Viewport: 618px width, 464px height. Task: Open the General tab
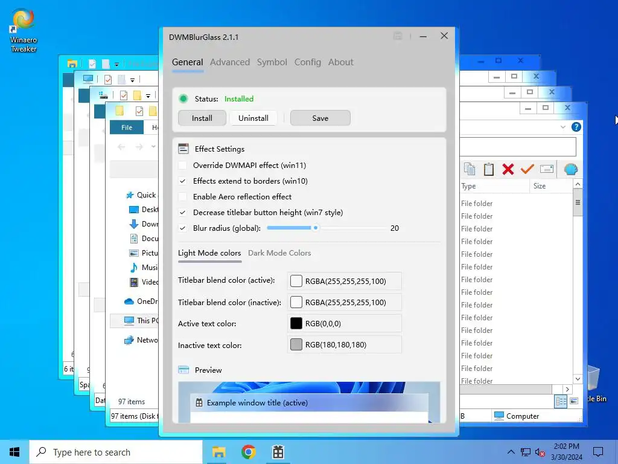188,62
